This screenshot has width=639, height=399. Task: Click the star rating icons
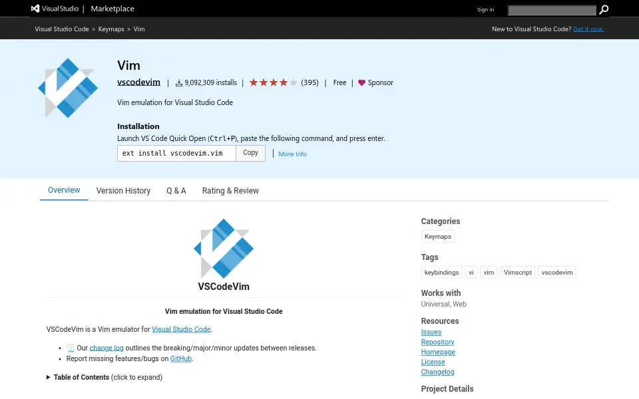273,82
